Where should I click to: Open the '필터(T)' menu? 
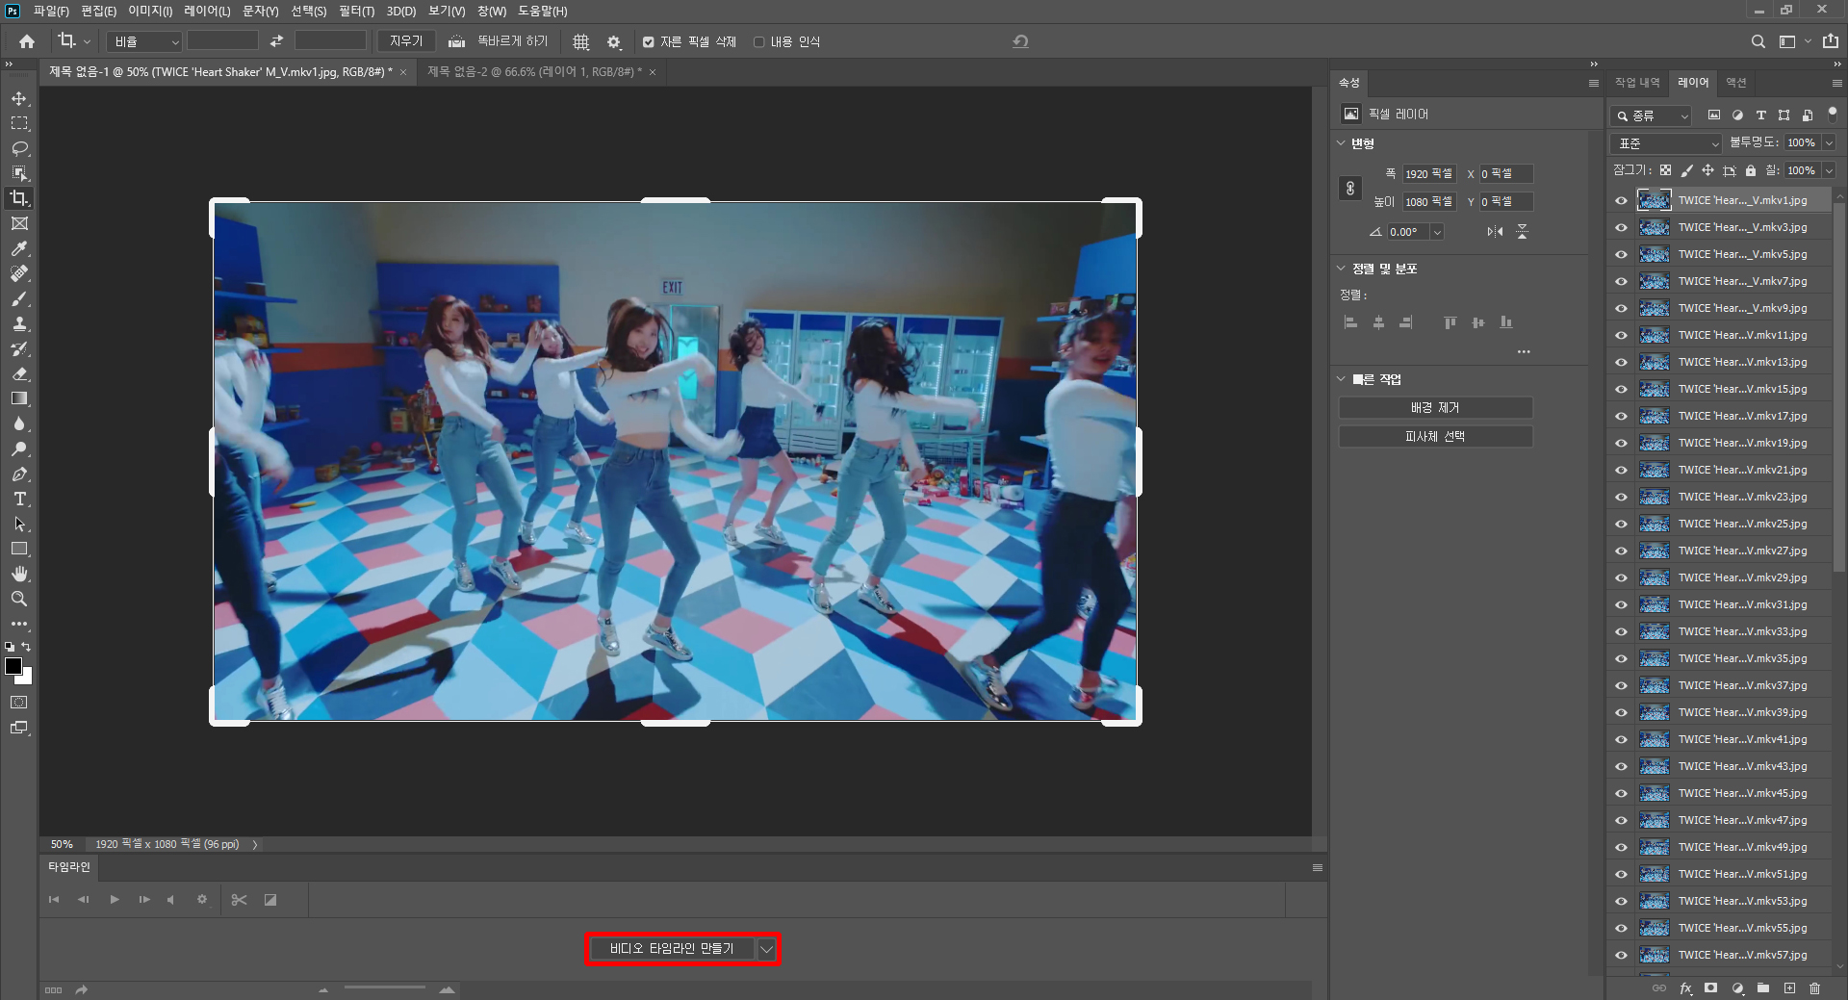click(x=356, y=11)
